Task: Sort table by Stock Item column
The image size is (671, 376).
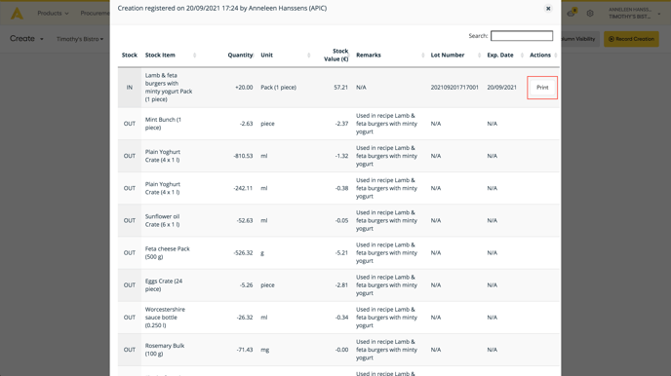Action: (x=171, y=56)
